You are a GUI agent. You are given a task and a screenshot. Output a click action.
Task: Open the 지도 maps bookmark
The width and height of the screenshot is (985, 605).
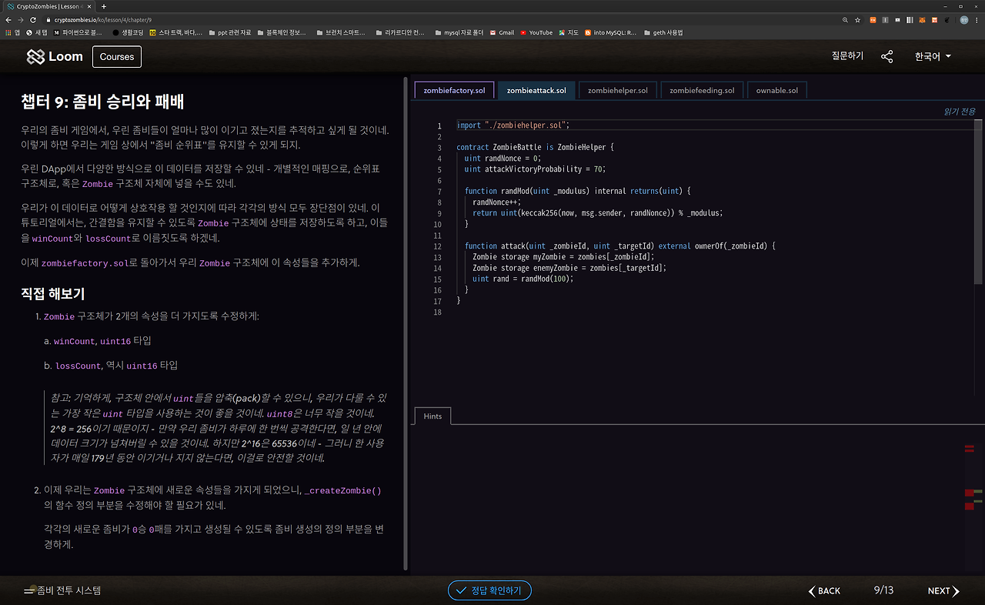pos(569,32)
